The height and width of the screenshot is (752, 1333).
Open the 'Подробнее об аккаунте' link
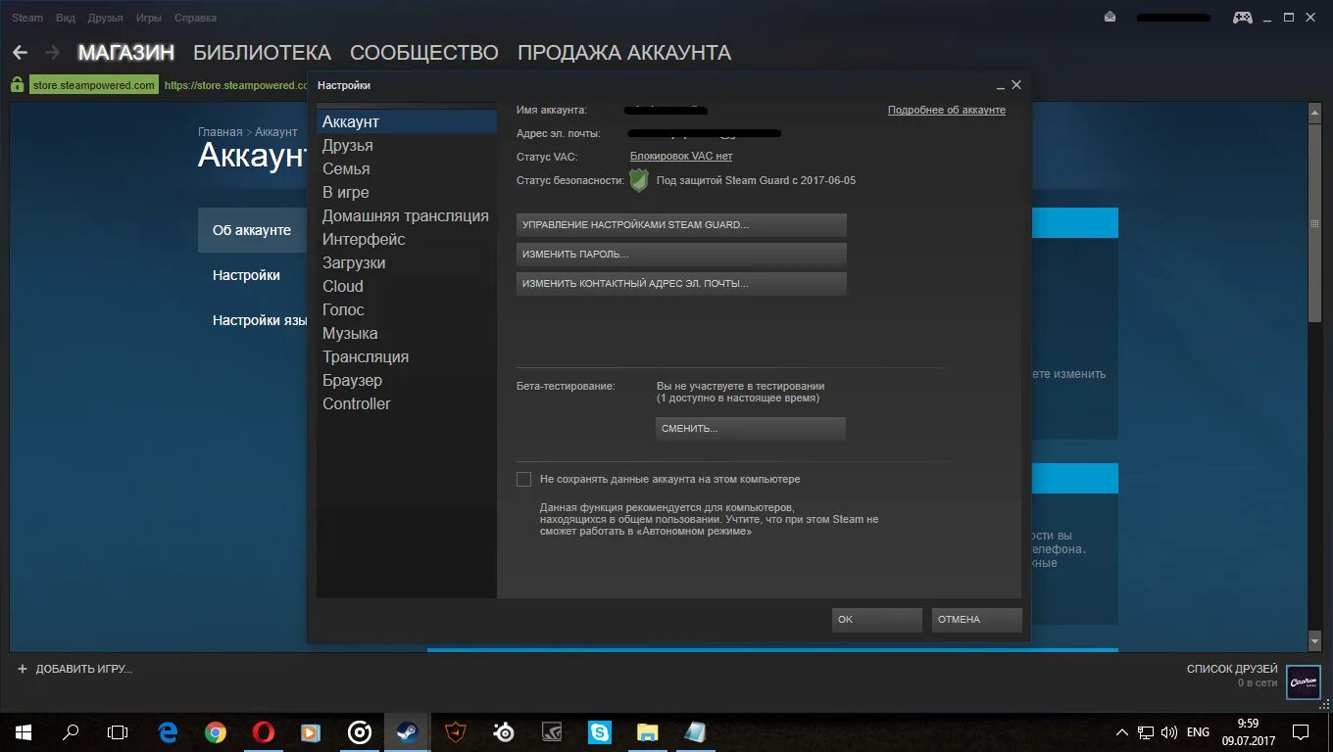(947, 110)
